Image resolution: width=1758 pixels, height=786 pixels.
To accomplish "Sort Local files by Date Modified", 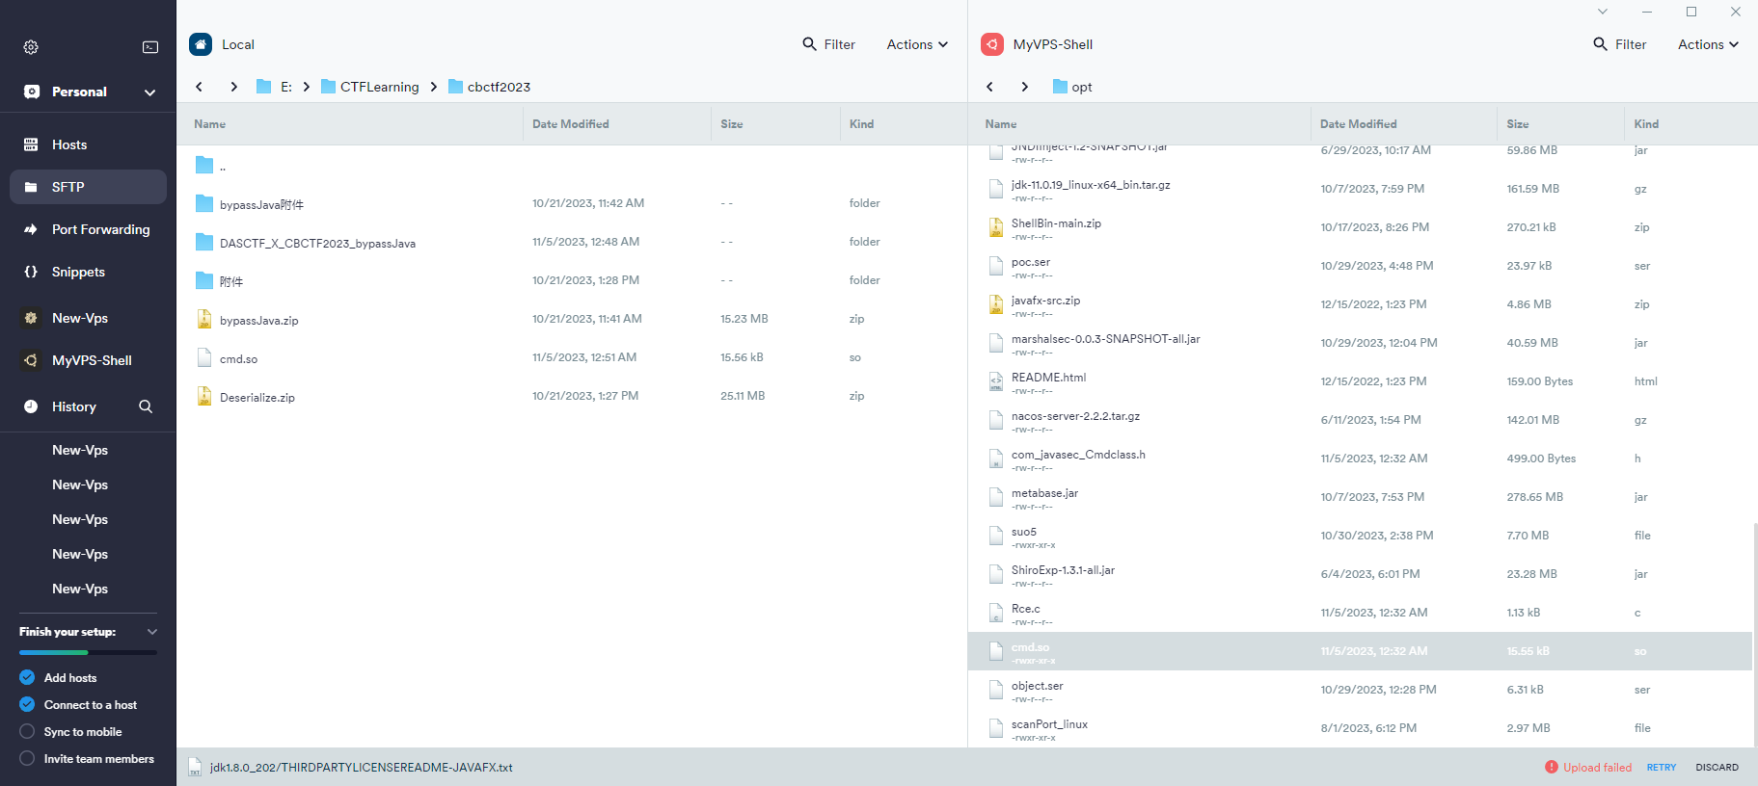I will pos(571,124).
